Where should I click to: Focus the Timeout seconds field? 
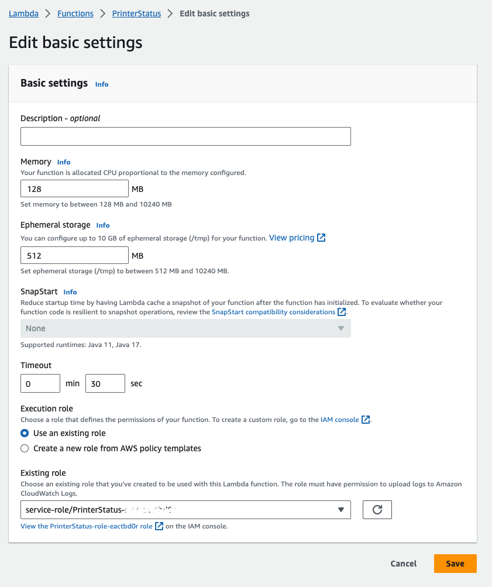click(105, 383)
